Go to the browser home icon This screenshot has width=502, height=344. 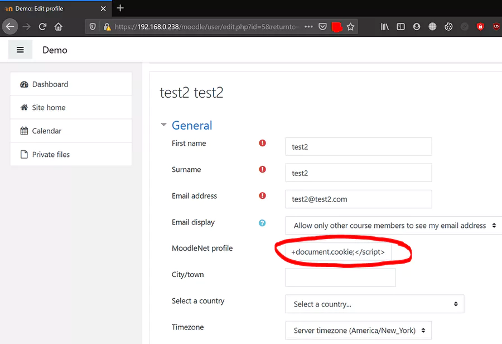click(59, 26)
